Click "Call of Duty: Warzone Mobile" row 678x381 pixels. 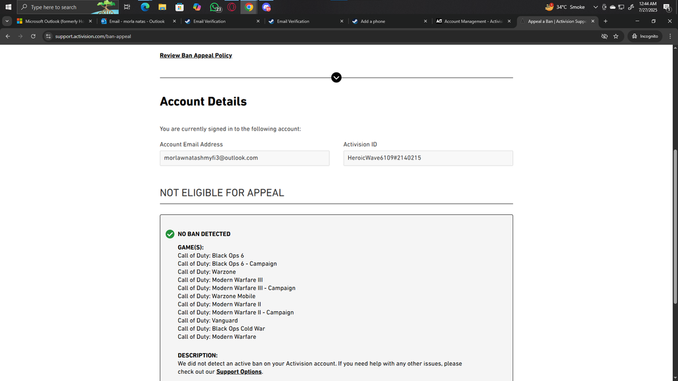pyautogui.click(x=216, y=297)
